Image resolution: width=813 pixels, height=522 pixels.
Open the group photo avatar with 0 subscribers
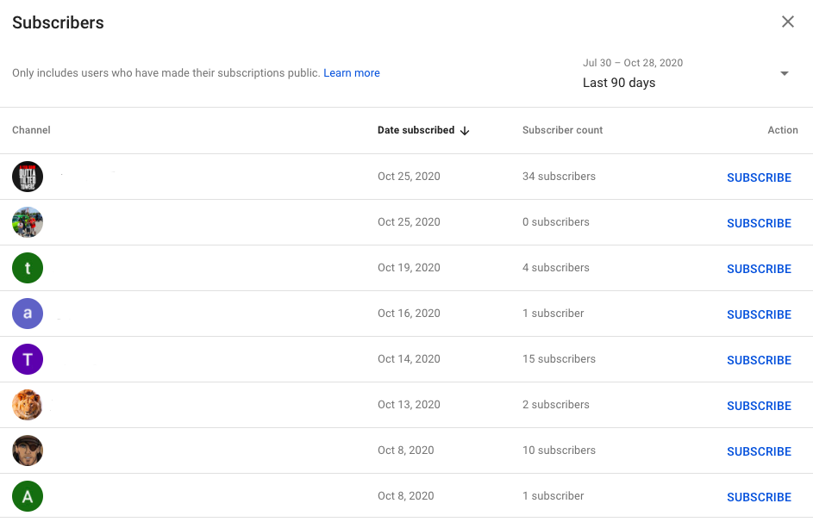click(x=28, y=222)
